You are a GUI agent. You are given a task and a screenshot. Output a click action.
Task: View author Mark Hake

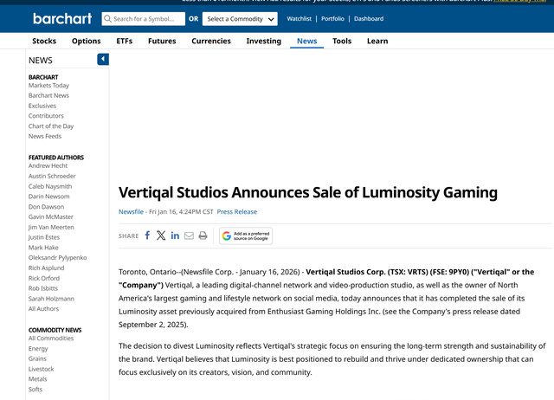pyautogui.click(x=43, y=248)
